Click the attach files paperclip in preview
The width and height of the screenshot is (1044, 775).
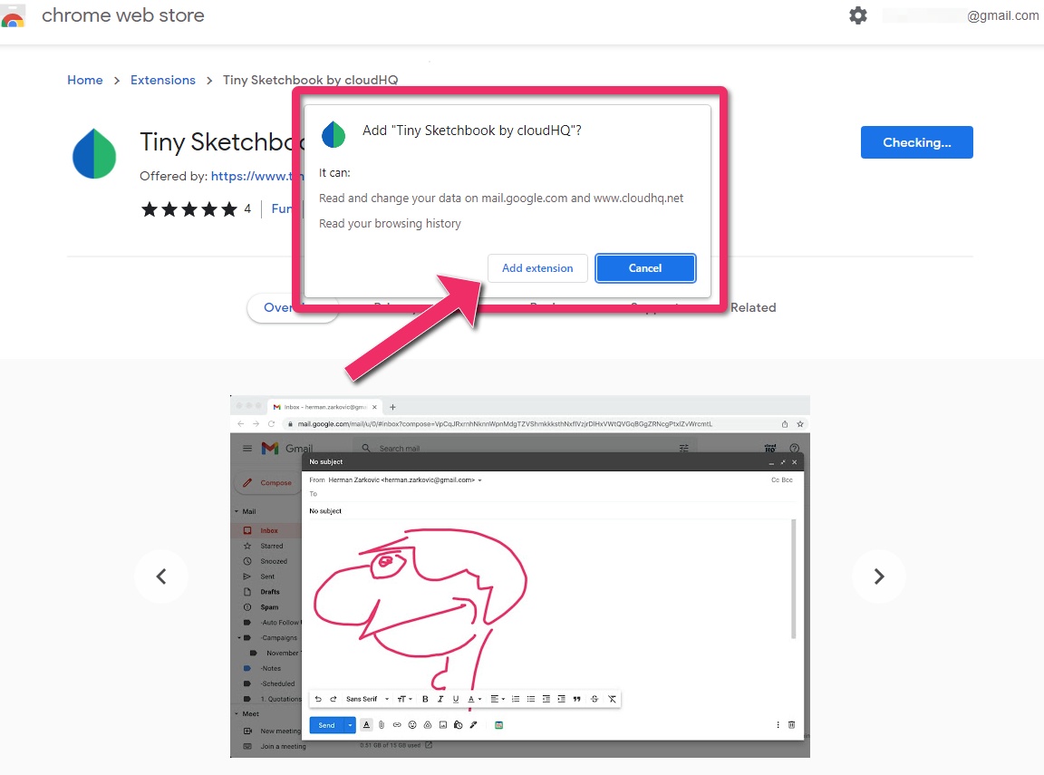382,725
